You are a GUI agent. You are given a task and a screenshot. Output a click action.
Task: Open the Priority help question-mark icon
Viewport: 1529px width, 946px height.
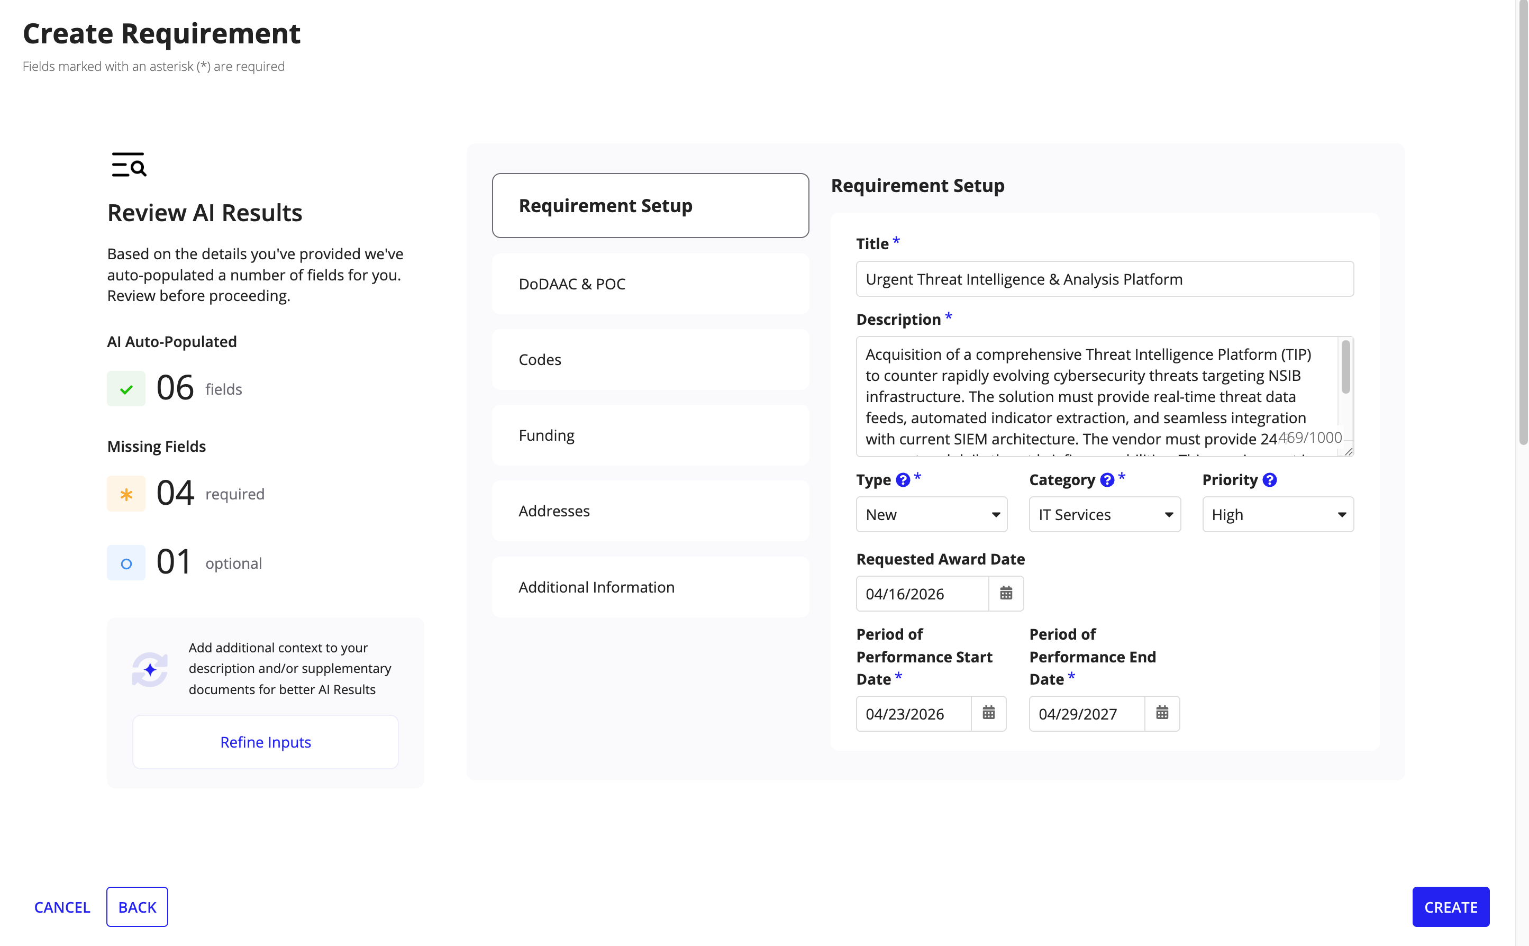[1269, 480]
